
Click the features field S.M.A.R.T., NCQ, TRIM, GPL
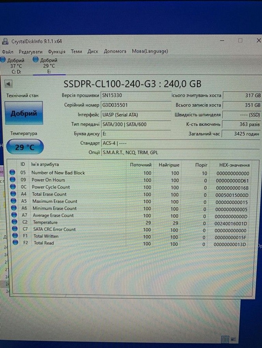pos(180,152)
